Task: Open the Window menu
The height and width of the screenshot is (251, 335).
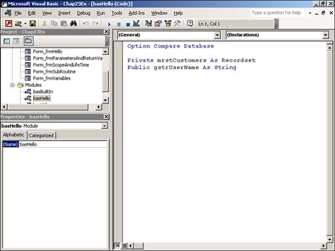Action: click(x=159, y=13)
